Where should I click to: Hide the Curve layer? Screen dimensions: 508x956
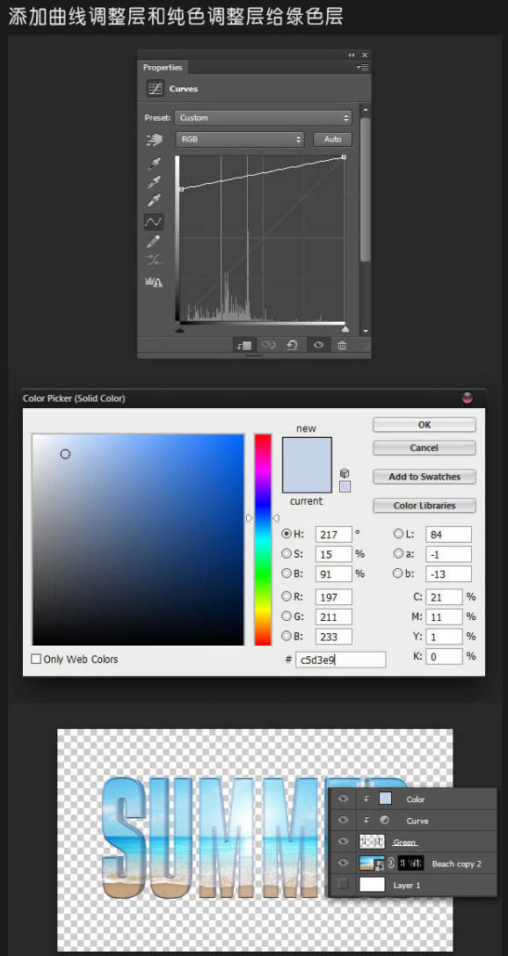coord(344,821)
